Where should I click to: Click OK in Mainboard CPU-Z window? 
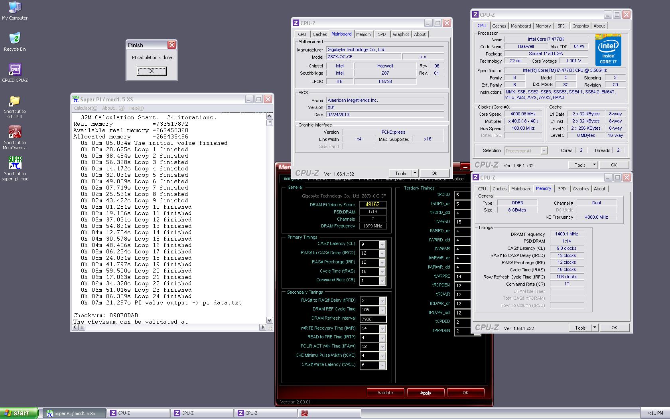coord(434,173)
